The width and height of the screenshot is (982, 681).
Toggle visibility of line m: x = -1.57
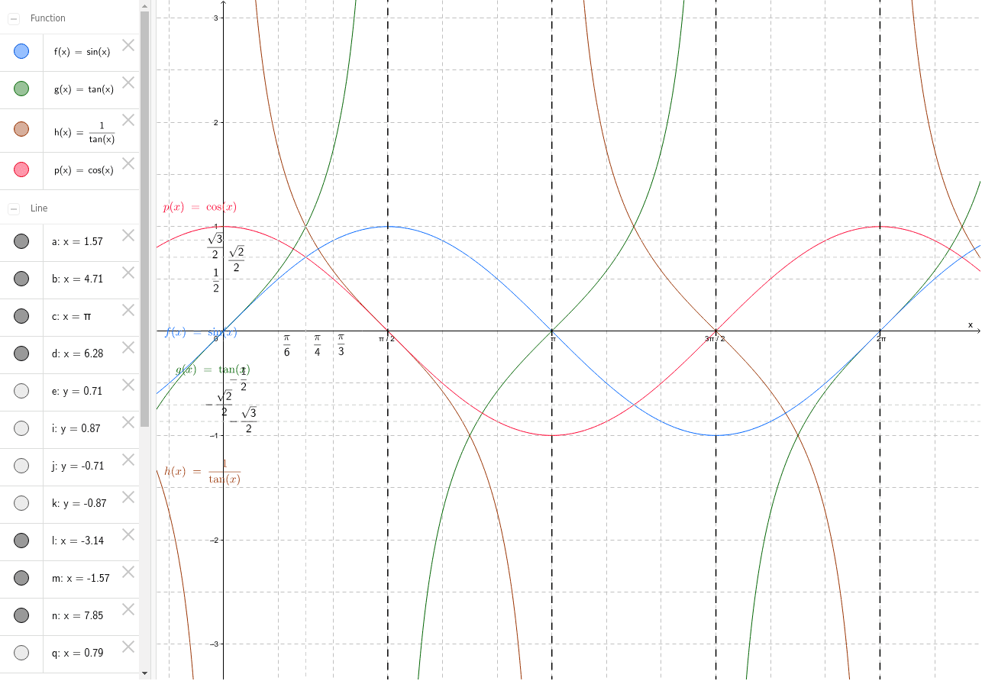coord(21,578)
